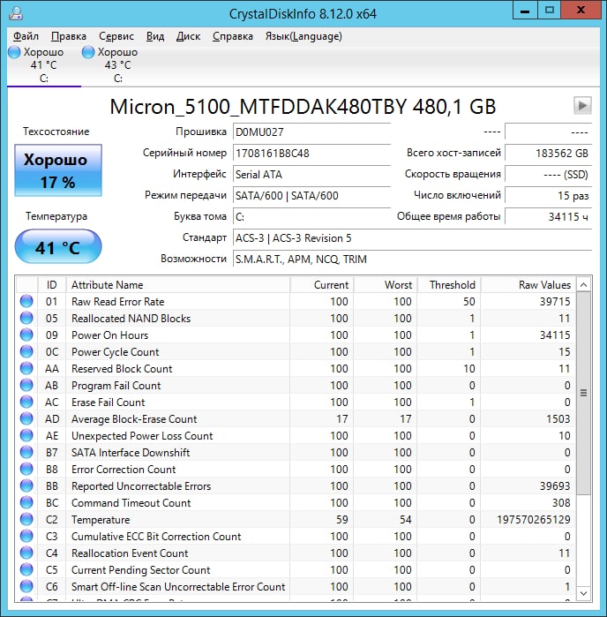The image size is (607, 617).
Task: Click the Raw Values column header
Action: [528, 284]
